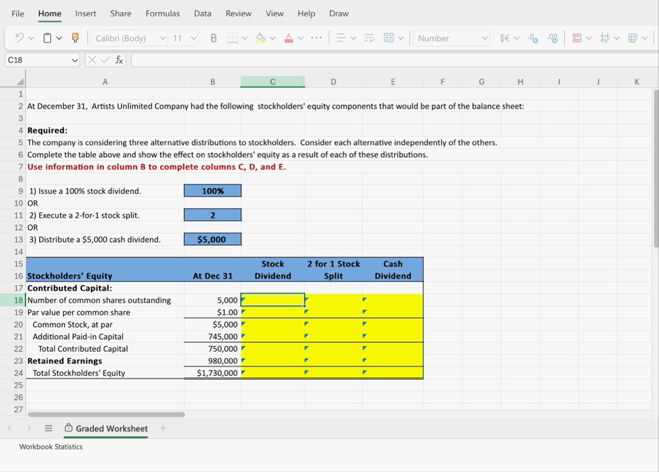Select the $5,000 cash dividend cell
Image resolution: width=659 pixels, height=472 pixels.
click(212, 239)
